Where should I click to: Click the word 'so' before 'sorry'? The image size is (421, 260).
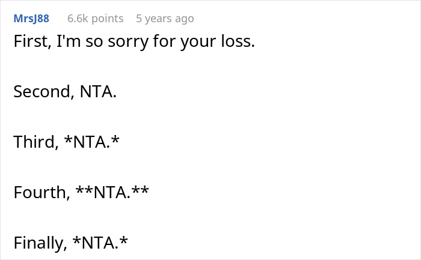[90, 43]
